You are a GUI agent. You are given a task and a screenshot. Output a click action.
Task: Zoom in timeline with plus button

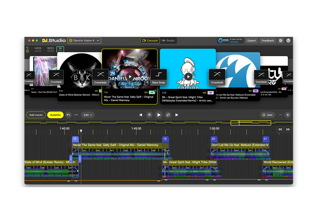coord(288,115)
